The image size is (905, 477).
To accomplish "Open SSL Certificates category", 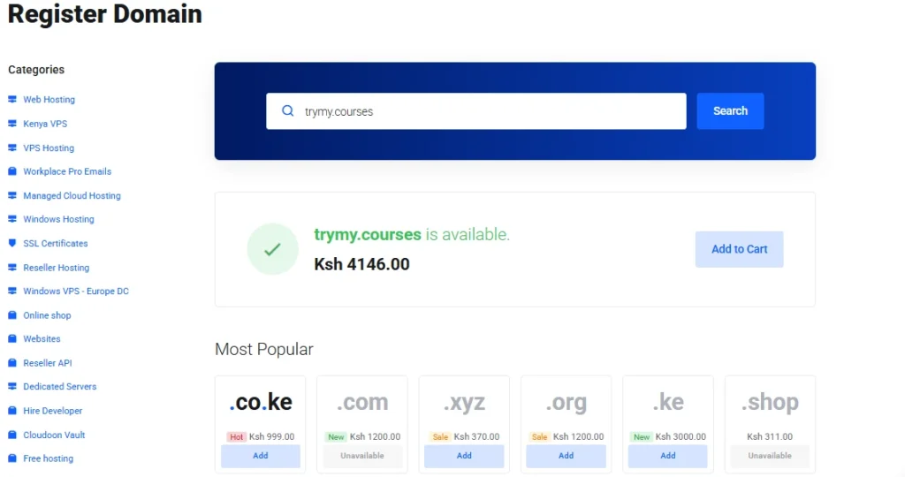I will click(56, 244).
